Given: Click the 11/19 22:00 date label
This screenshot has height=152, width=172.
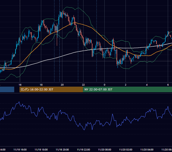Looking at the screenshot, I should (83, 149).
